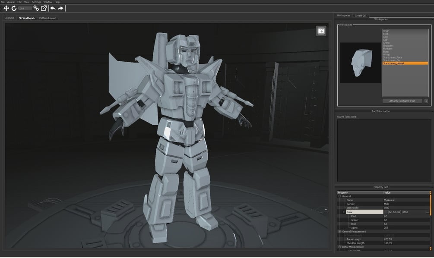
Task: Take a viewport snapshot with camera icon
Action: [321, 31]
